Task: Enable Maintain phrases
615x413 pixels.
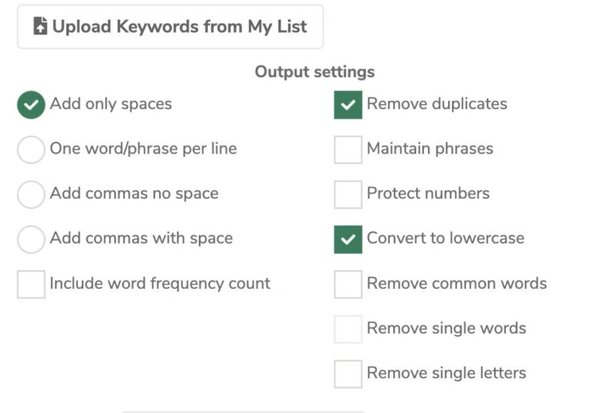Action: click(x=347, y=149)
